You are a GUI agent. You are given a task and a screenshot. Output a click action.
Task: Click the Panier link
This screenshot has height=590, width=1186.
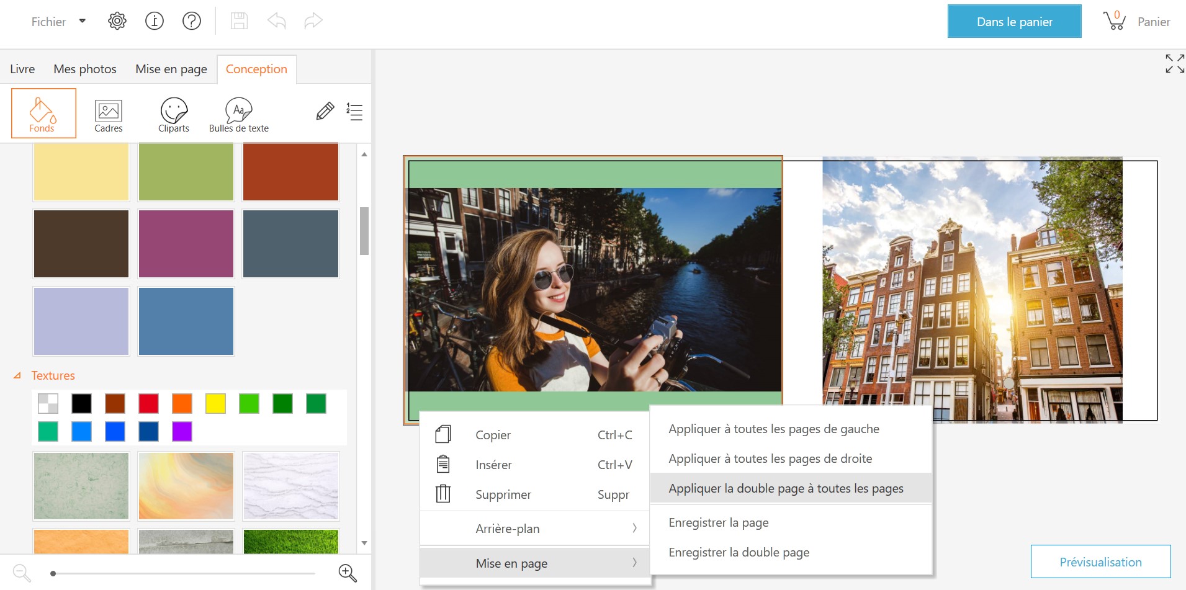(1154, 22)
